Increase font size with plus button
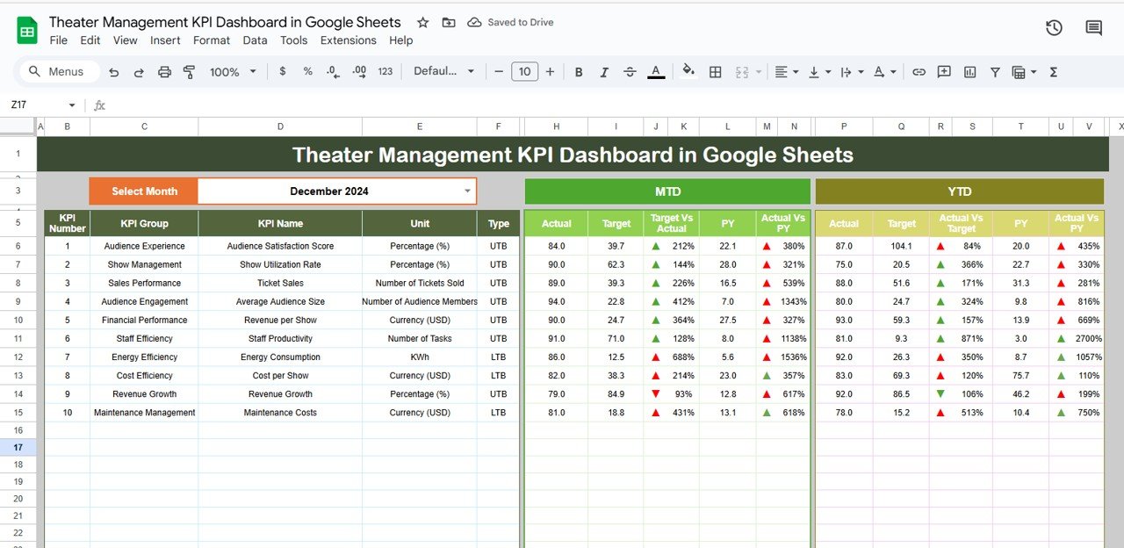 click(x=550, y=72)
